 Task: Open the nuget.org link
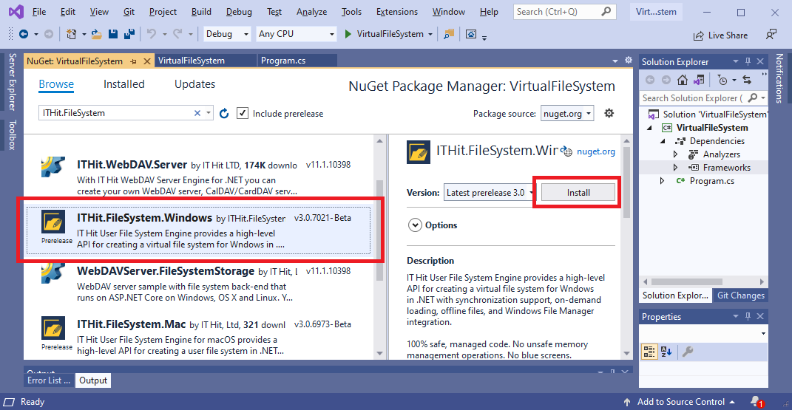595,151
